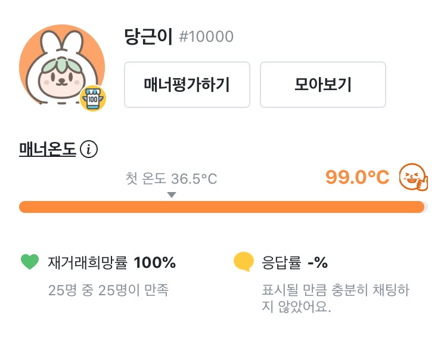Click the triangle marker under 첫 온도

click(x=172, y=195)
